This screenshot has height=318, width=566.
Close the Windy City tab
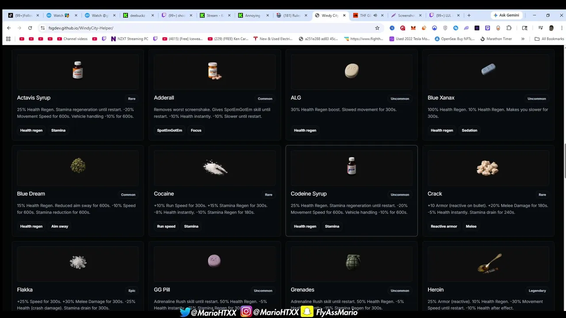(344, 15)
